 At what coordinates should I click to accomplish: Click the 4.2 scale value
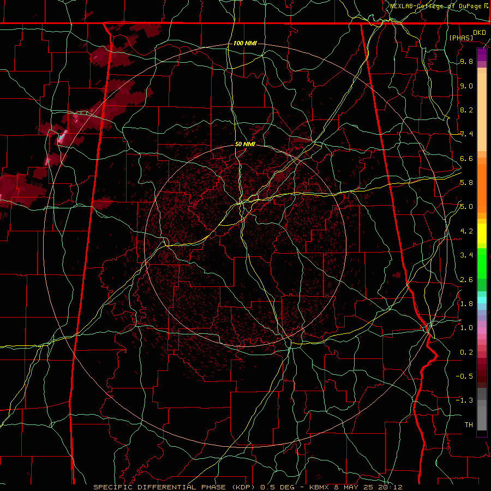(466, 231)
